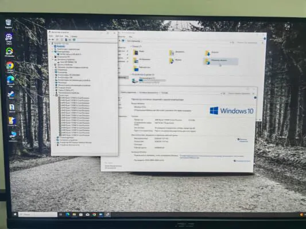The image size is (306, 229).
Task: Open the Recycle Bin on the desktop
Action: [x=8, y=23]
